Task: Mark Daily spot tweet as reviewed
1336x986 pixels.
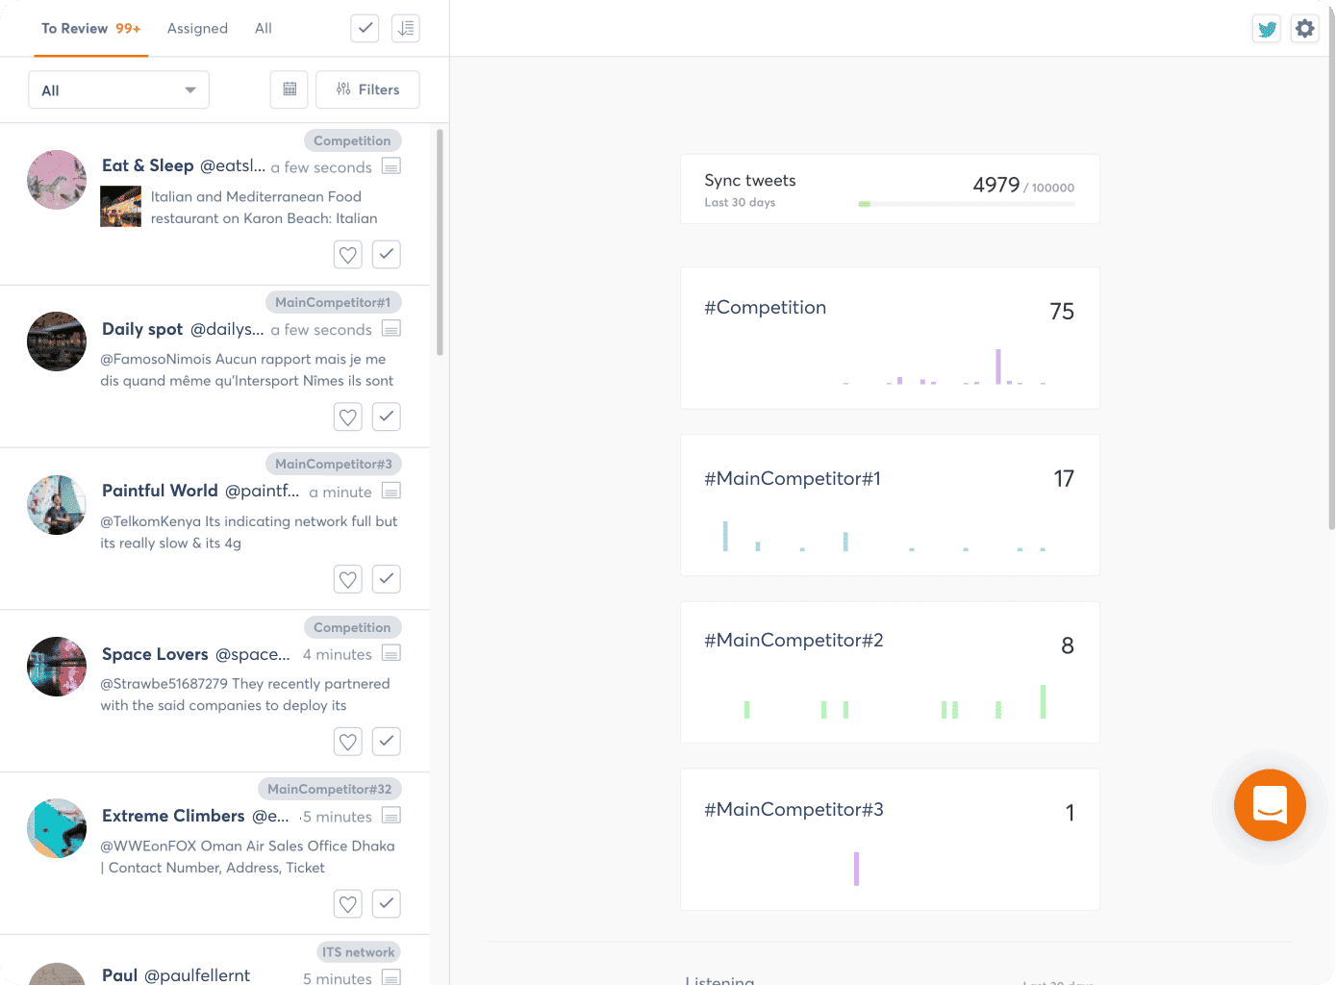Action: coord(387,417)
